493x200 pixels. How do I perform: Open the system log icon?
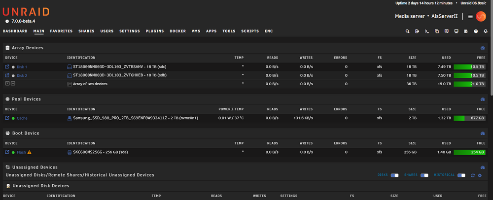466,32
